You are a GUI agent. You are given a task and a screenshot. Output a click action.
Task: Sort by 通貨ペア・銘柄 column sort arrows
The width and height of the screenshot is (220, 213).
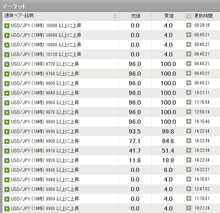click(x=115, y=16)
